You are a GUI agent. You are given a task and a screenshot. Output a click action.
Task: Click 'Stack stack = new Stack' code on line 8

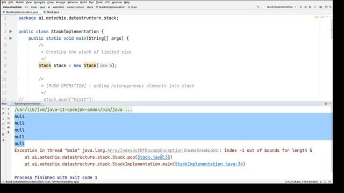[x=77, y=65]
